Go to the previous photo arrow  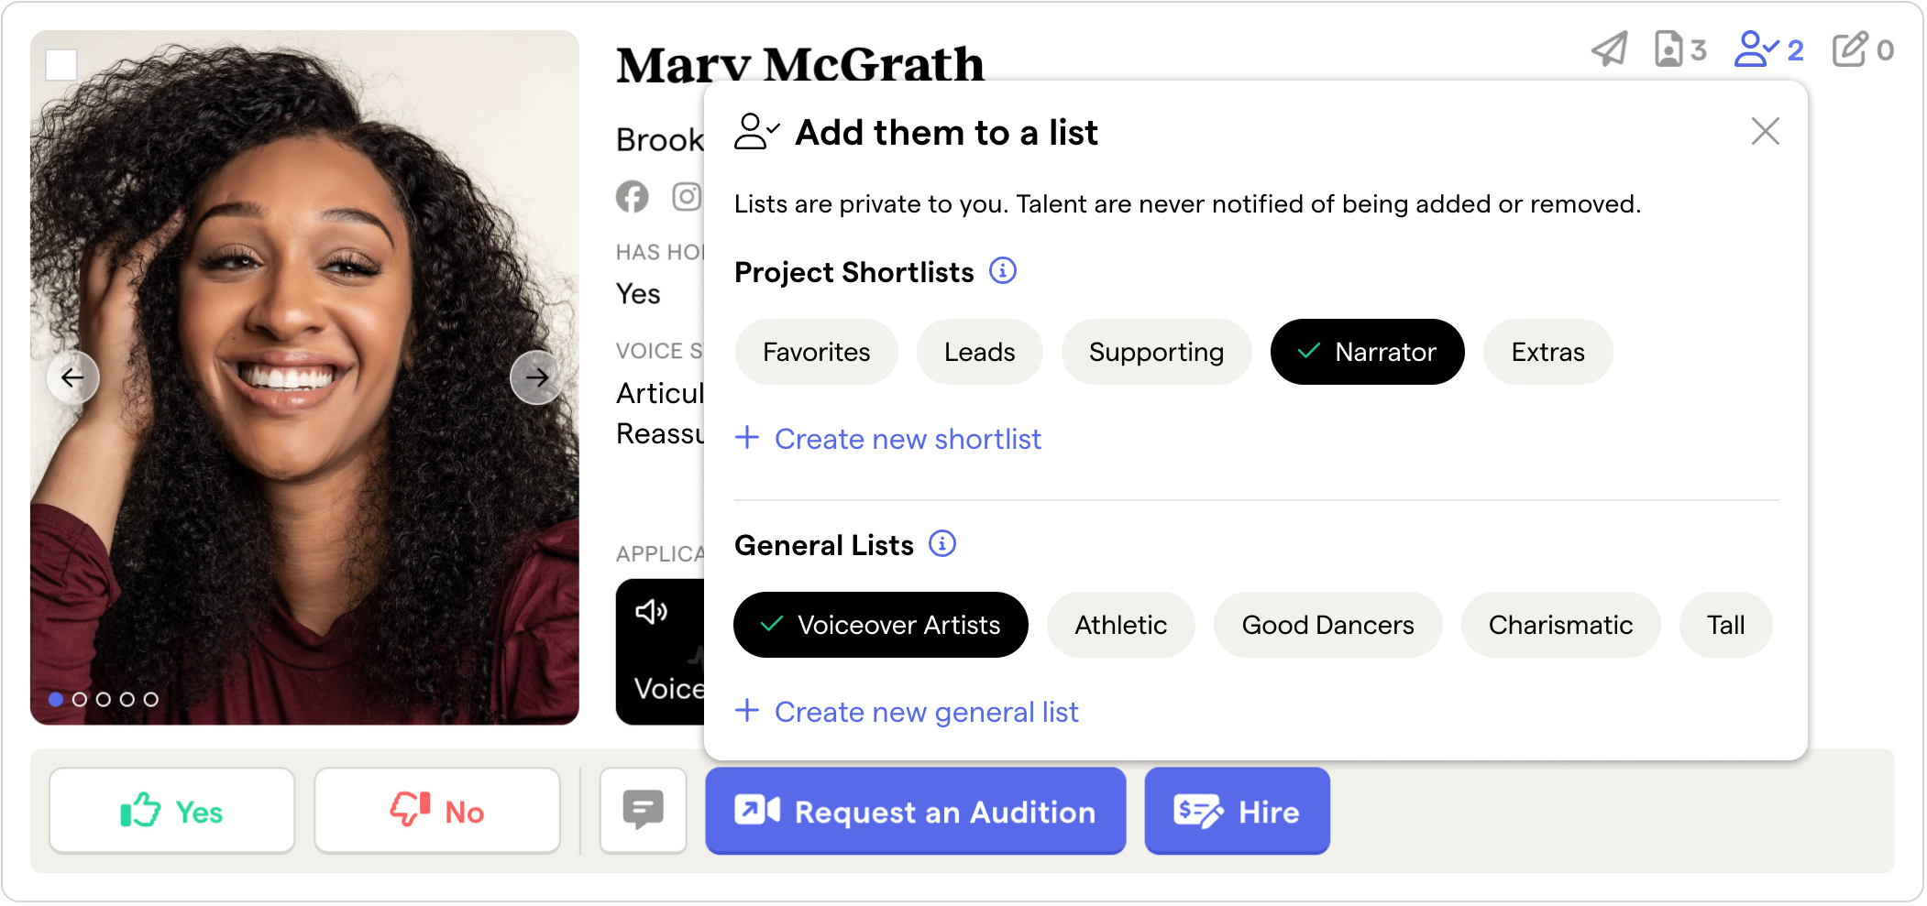[72, 377]
